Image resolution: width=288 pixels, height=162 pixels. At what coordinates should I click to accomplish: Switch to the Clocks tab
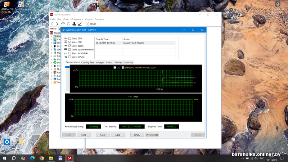(x=109, y=62)
